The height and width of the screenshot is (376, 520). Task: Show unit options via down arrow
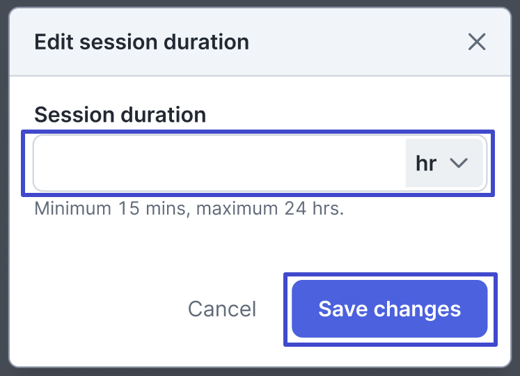pyautogui.click(x=458, y=163)
